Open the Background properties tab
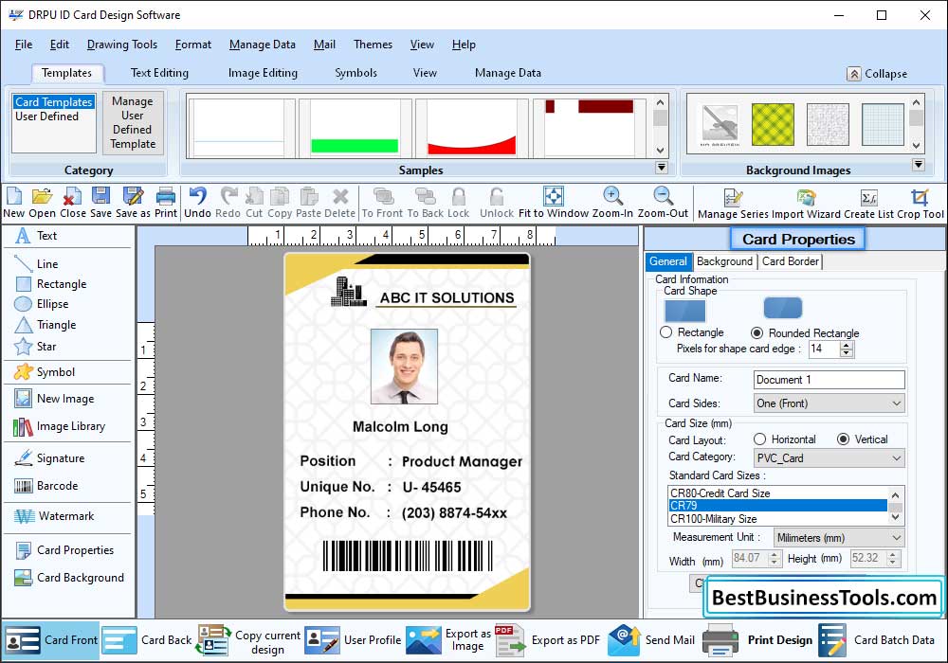This screenshot has width=948, height=663. click(724, 261)
